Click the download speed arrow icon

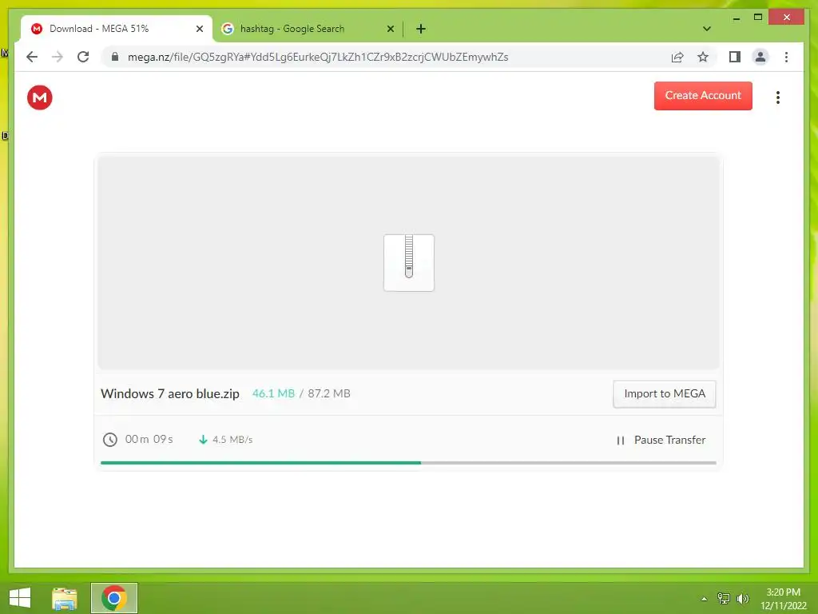(x=204, y=440)
